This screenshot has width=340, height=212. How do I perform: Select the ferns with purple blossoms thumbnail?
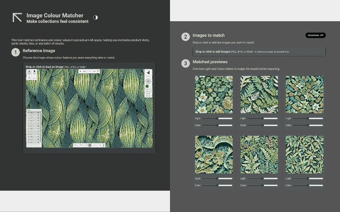point(259,154)
